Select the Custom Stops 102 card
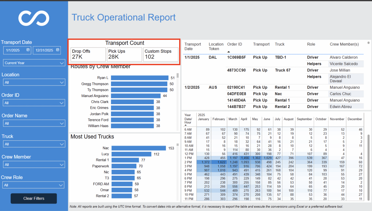Screen dimensions: 372x211 161,54
